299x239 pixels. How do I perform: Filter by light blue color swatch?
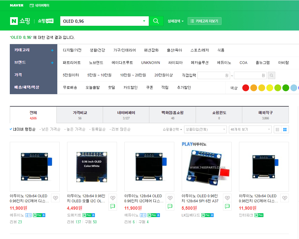pos(294,88)
